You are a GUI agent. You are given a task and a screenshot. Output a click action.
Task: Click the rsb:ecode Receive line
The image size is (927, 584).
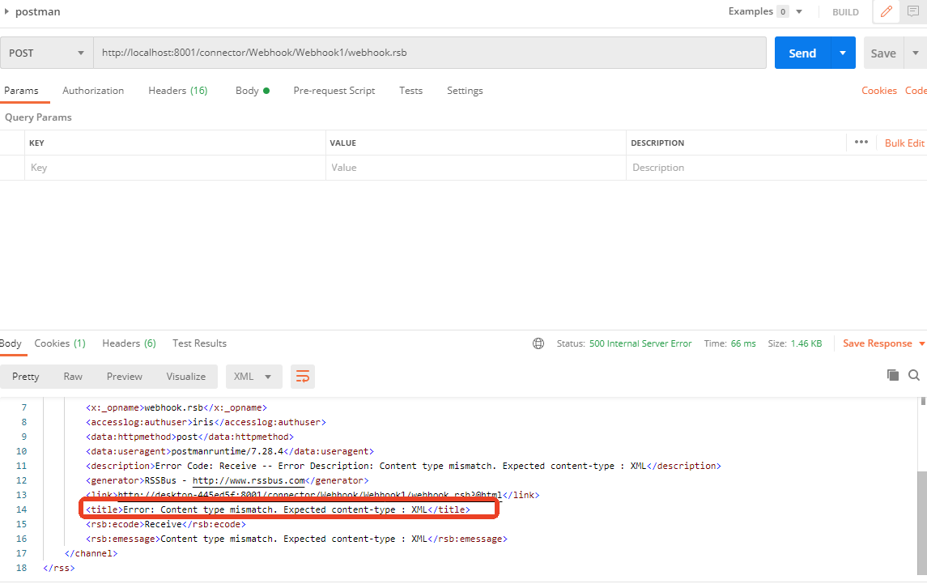click(x=165, y=524)
